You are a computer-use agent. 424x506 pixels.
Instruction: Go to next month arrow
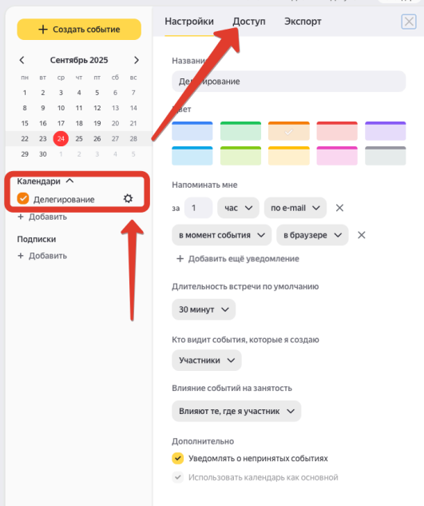[x=137, y=60]
